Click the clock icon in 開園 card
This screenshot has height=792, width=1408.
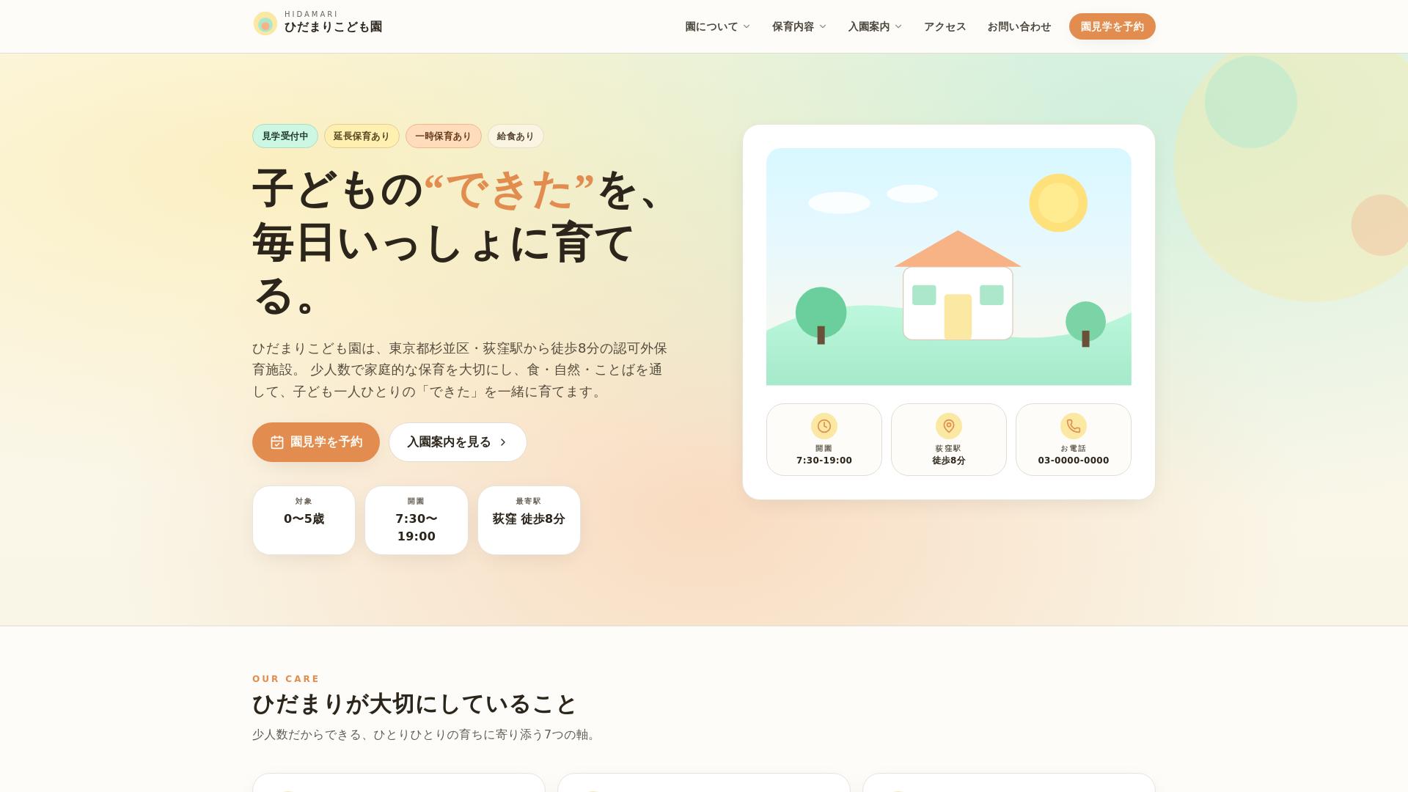[x=824, y=426]
